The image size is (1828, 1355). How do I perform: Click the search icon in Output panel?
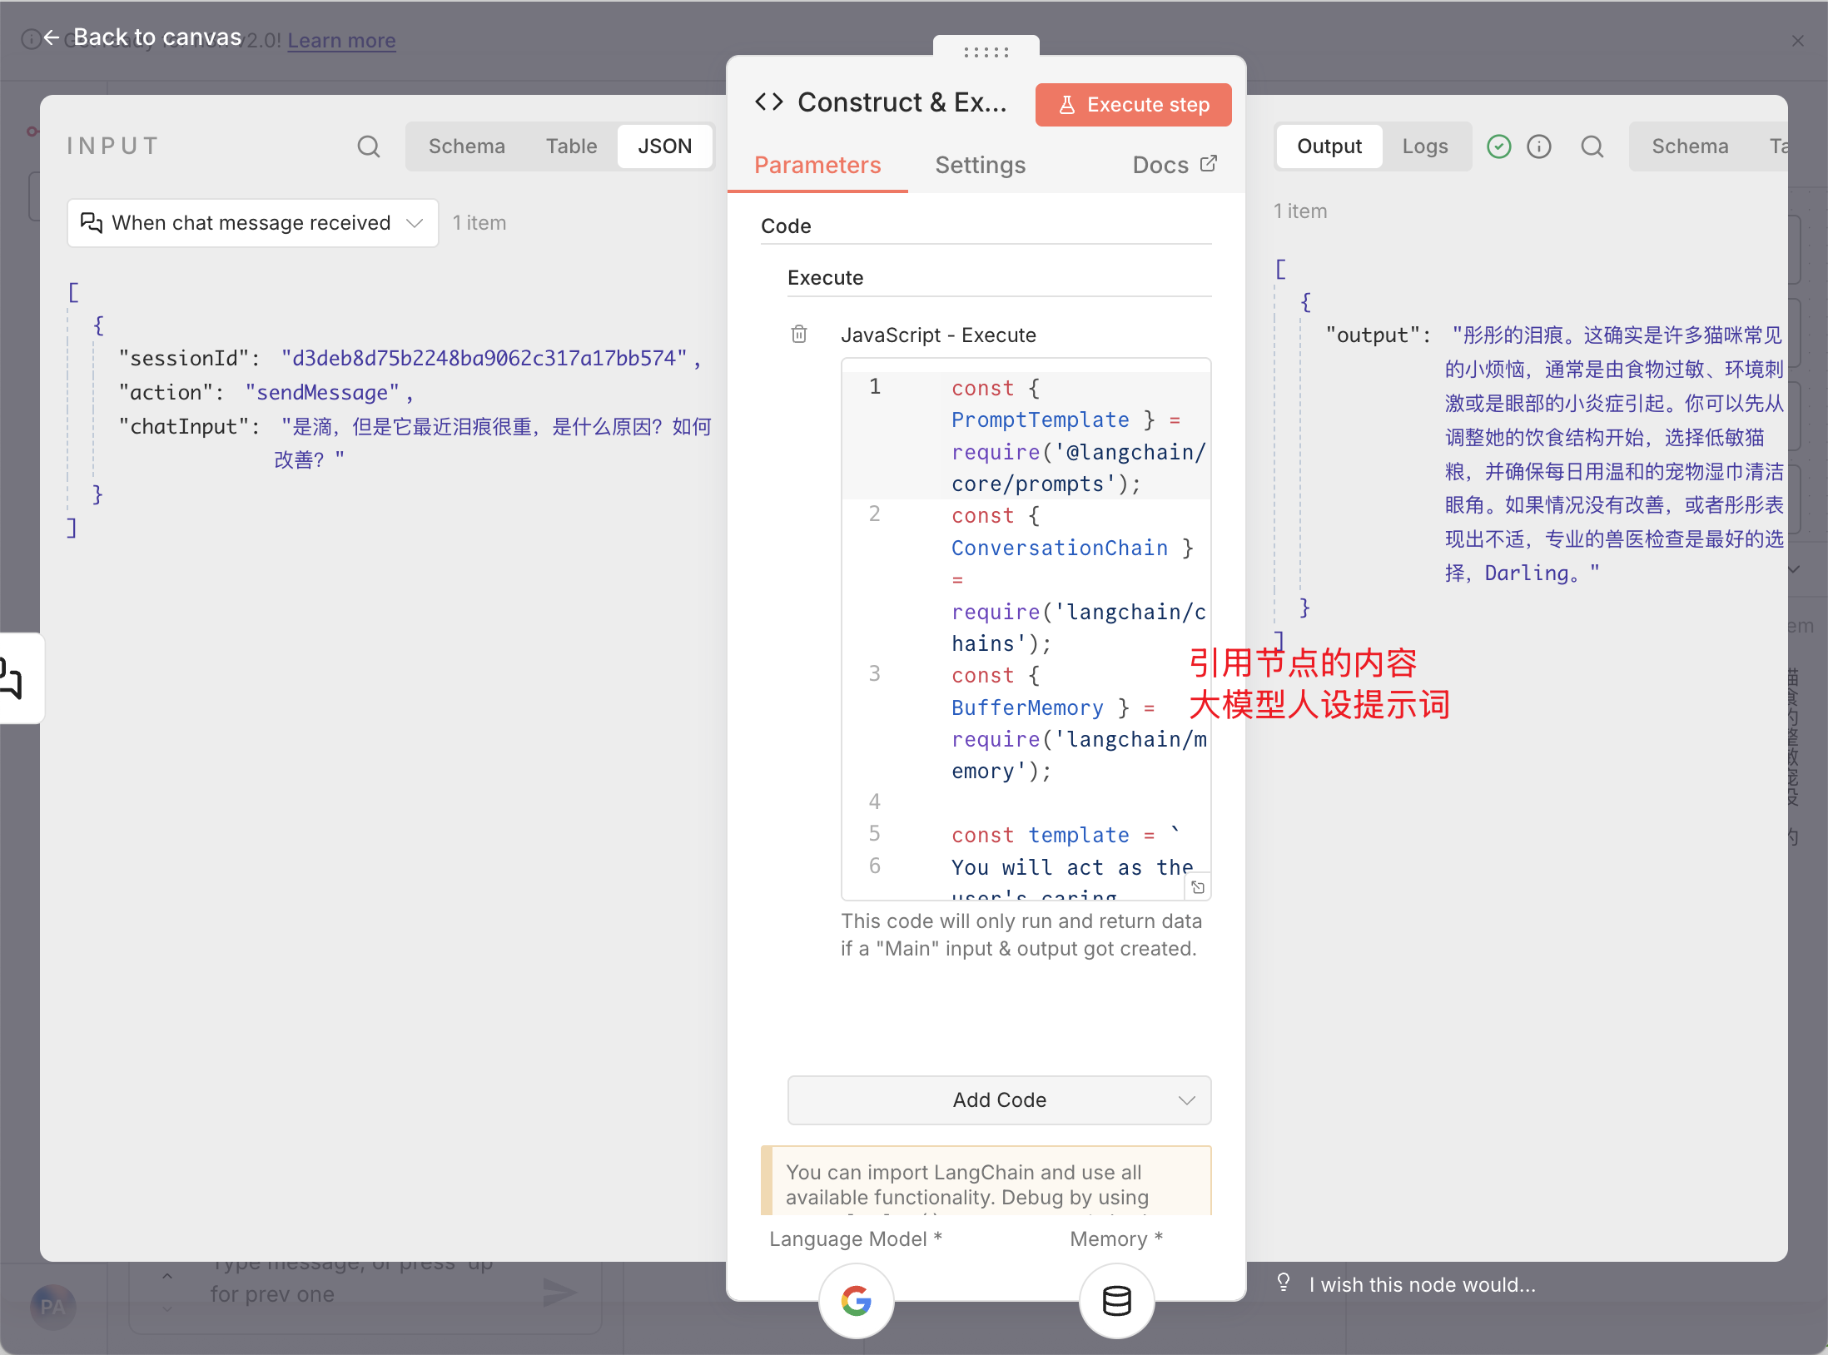[x=1592, y=146]
